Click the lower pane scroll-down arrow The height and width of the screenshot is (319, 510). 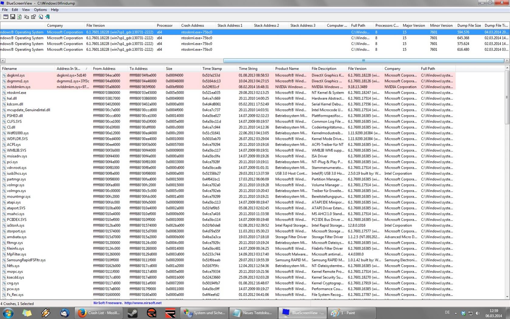(x=507, y=297)
